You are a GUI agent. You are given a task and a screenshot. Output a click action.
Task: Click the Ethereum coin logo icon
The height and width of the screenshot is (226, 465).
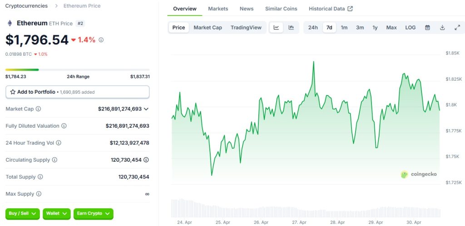point(10,24)
